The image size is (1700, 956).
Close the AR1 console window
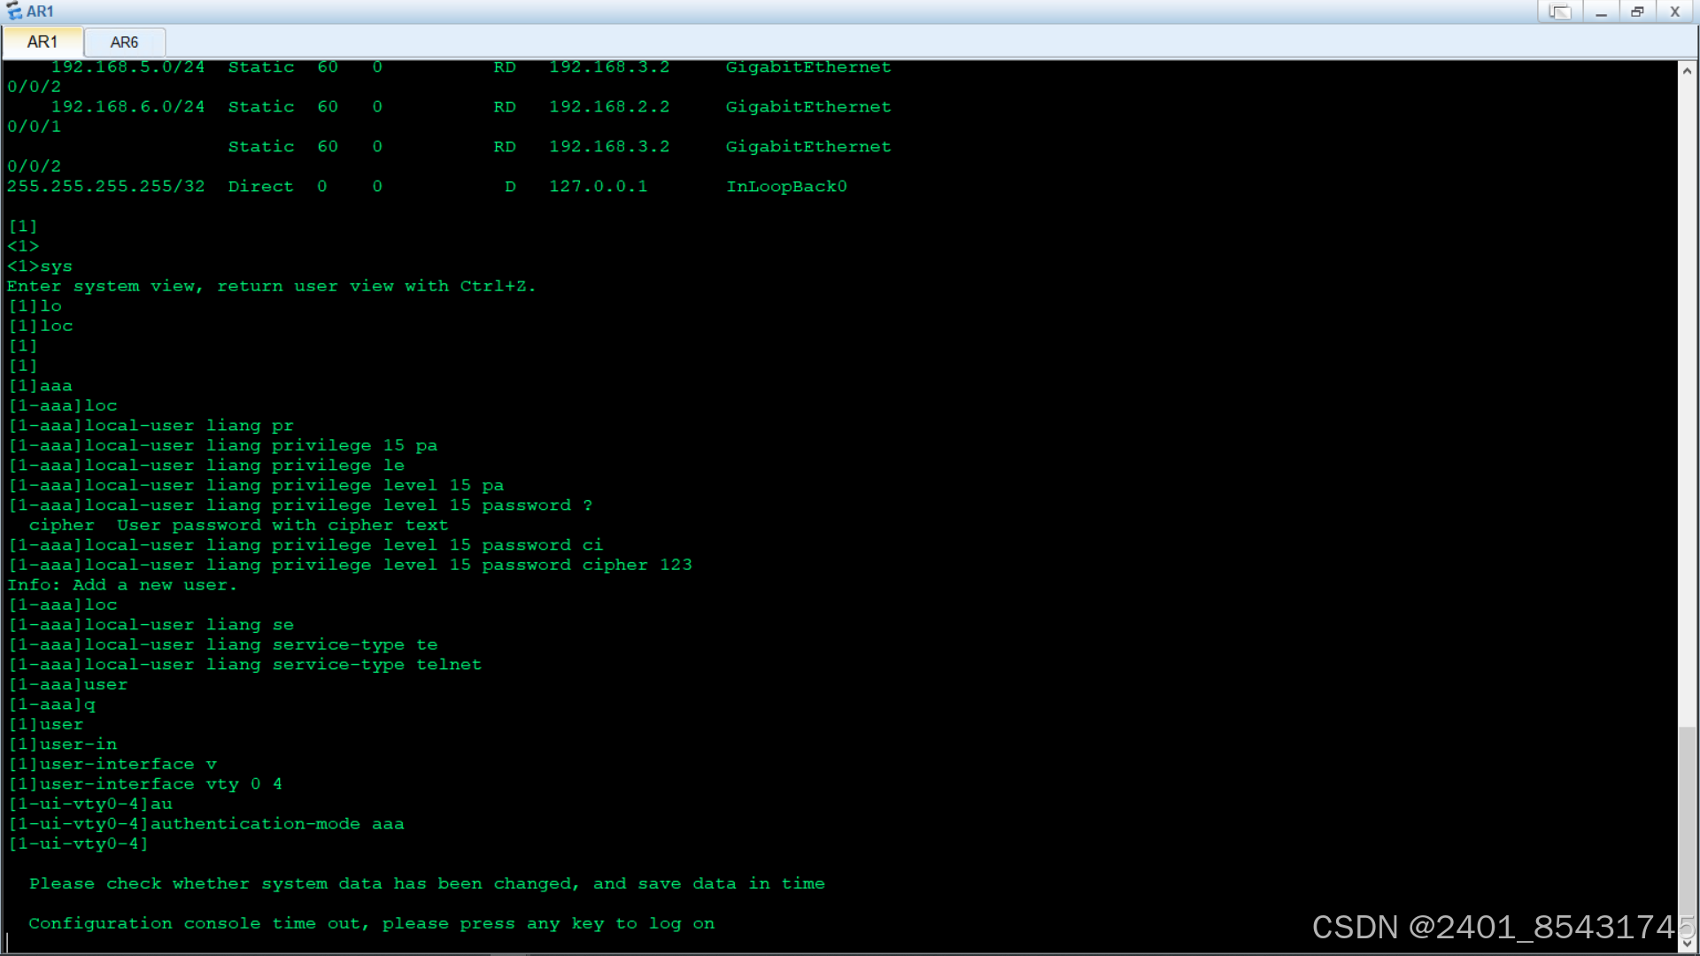(1674, 12)
